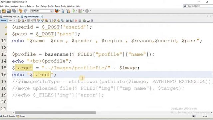Open the Run Project dropdown arrow

tap(77, 11)
